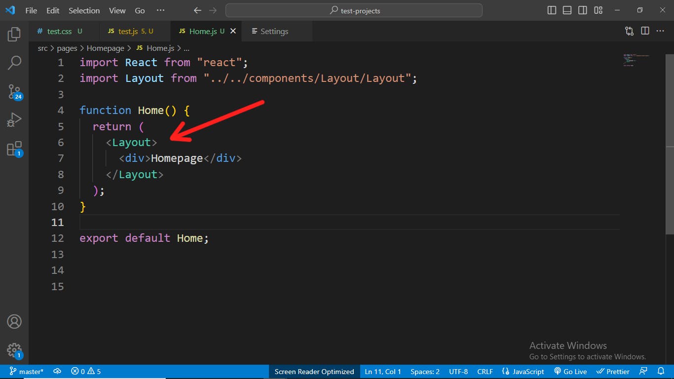This screenshot has width=674, height=379.
Task: Toggle the bottom Panel
Action: pos(567,10)
